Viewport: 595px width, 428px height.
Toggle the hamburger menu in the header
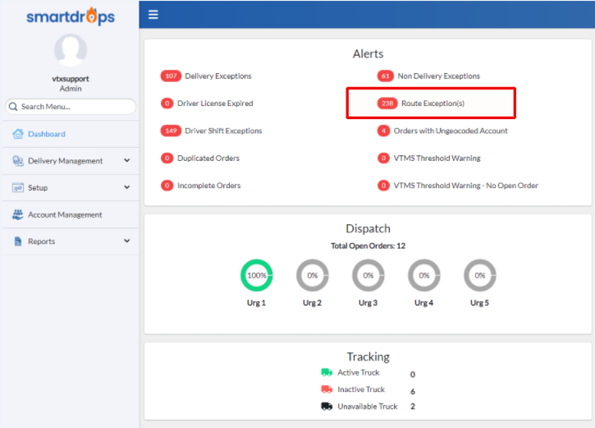tap(153, 15)
